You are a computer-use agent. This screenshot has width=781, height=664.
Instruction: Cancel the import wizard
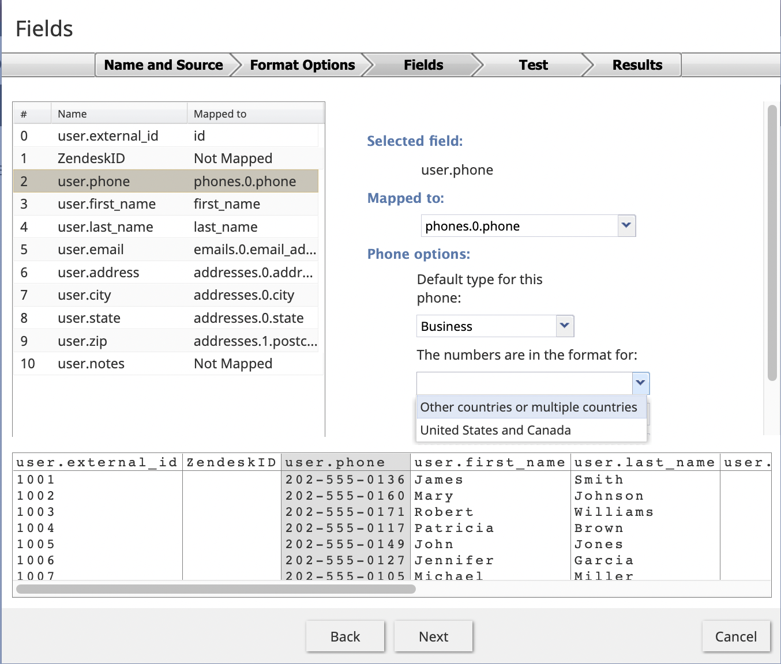(736, 636)
